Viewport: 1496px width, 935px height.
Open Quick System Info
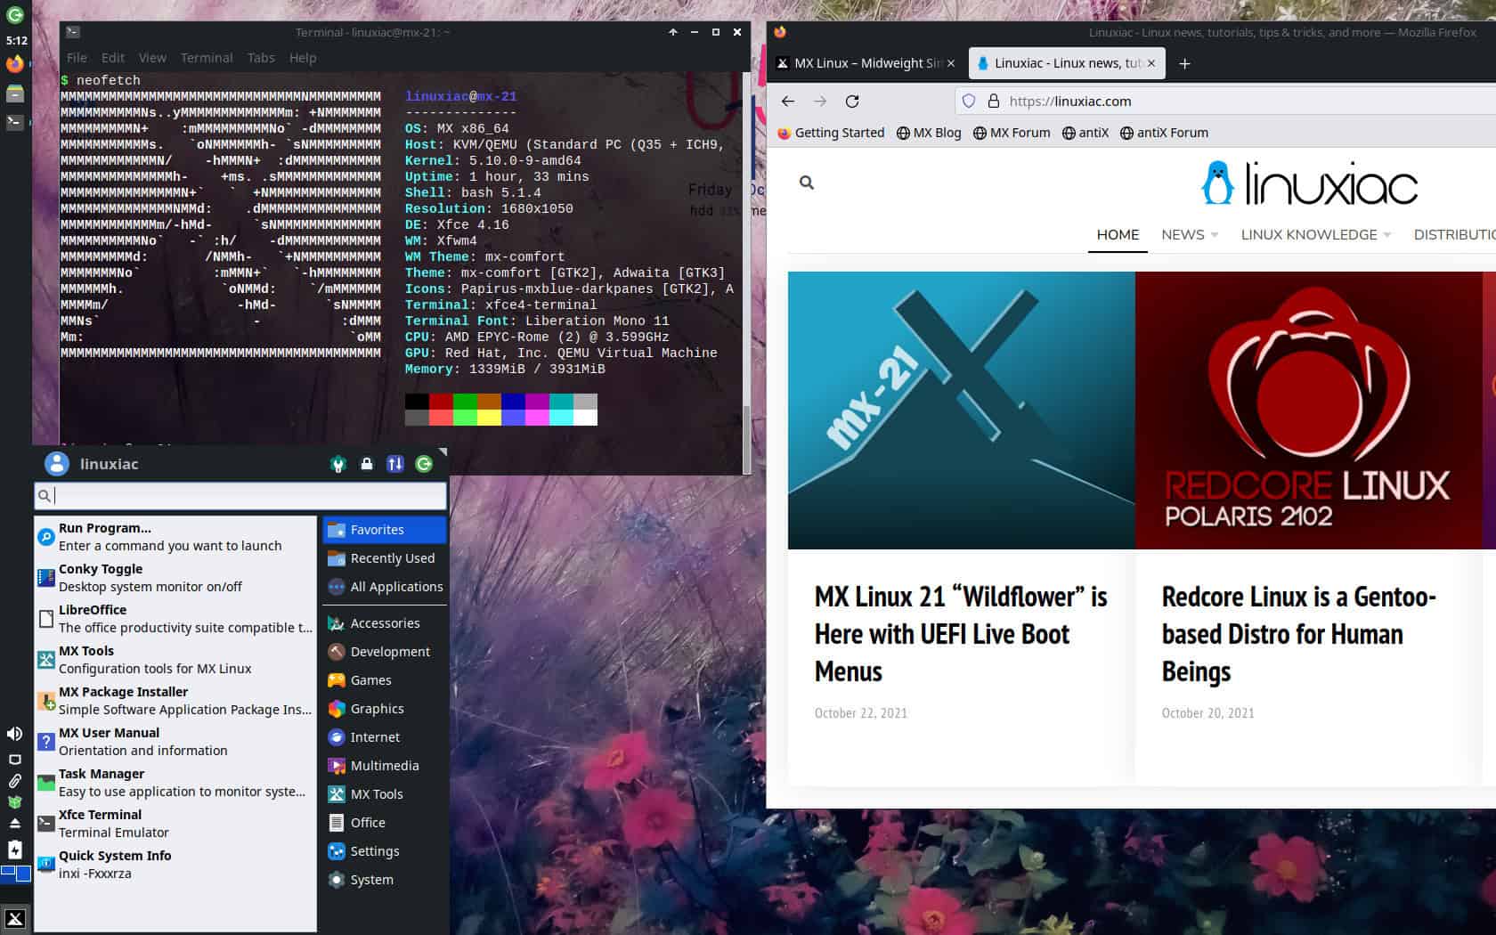(x=114, y=864)
